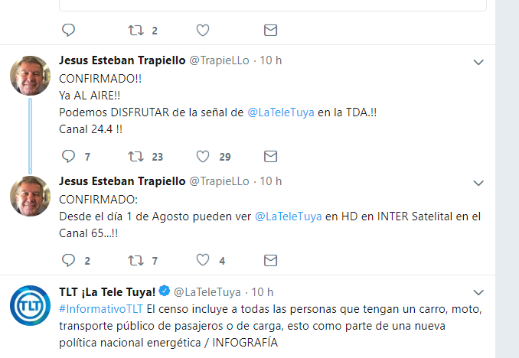Reply to the 'Ya AL AIRE' tweet
The image size is (519, 358).
coord(68,156)
